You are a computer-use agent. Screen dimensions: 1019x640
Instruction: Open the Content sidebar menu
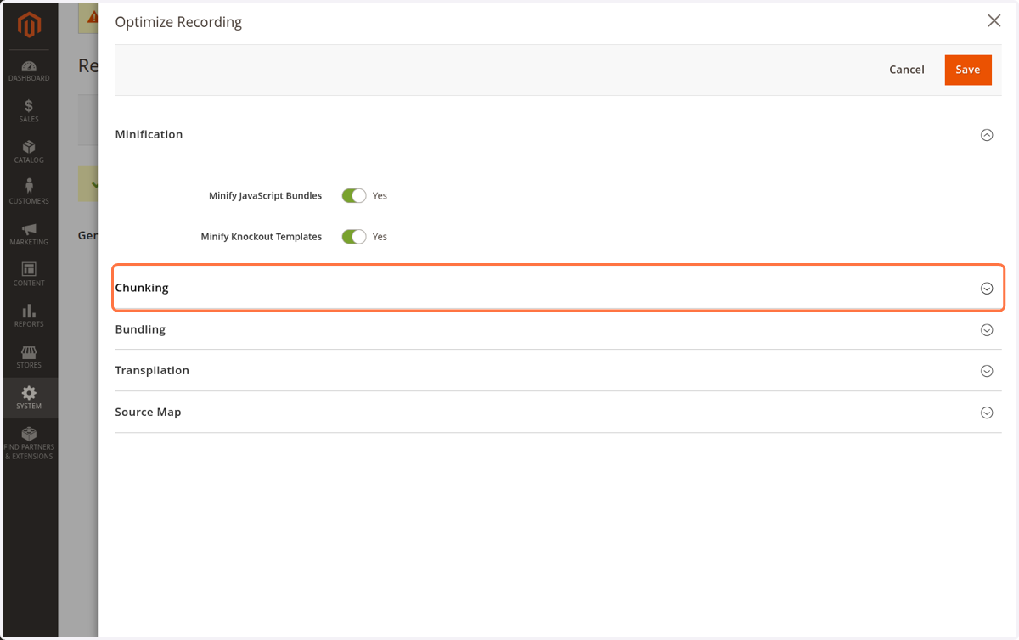[29, 274]
